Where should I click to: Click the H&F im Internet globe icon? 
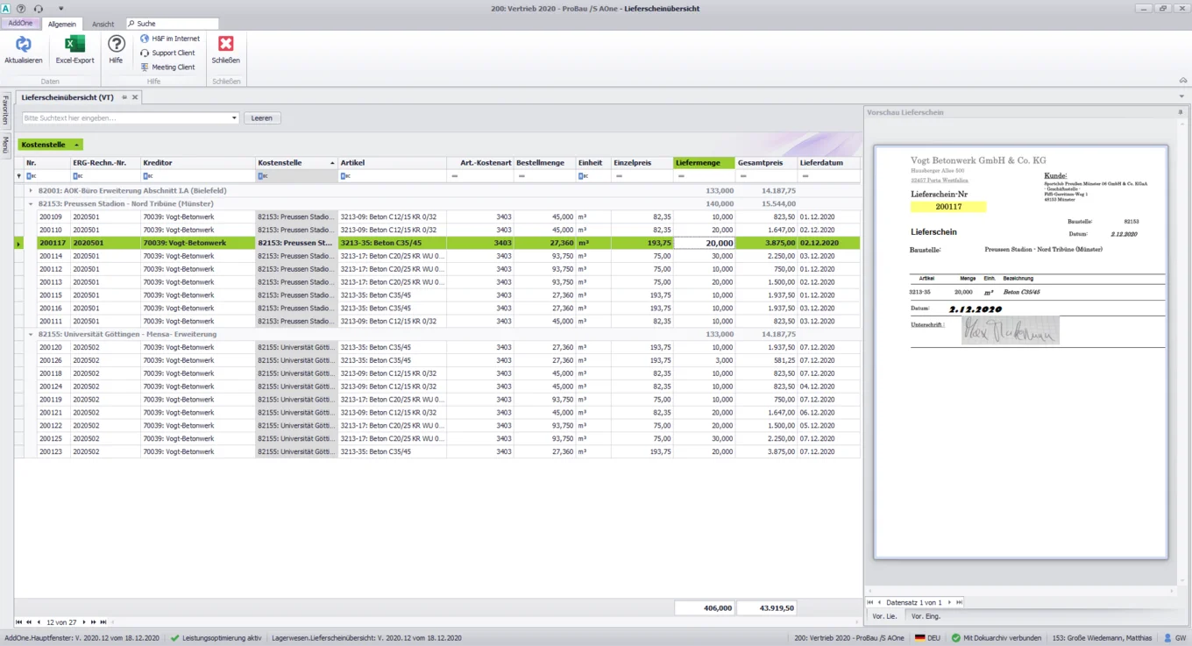tap(145, 38)
